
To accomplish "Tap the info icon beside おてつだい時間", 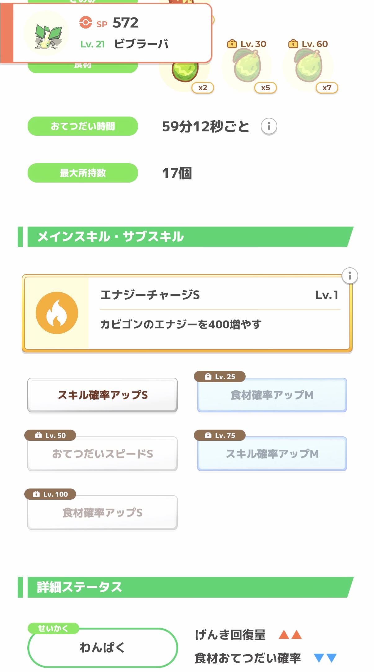I will coord(269,126).
